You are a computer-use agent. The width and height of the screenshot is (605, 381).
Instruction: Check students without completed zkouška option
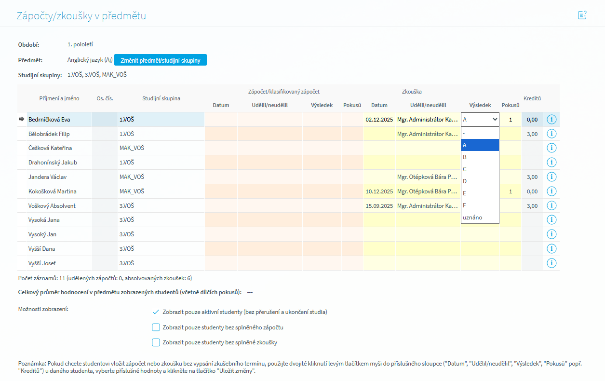pos(156,342)
